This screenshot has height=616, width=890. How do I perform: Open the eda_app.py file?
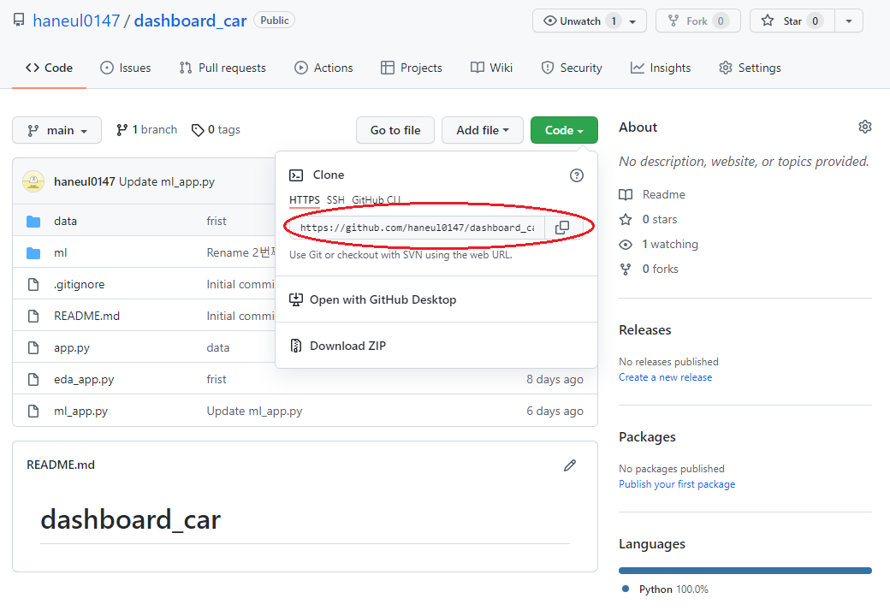(x=84, y=380)
